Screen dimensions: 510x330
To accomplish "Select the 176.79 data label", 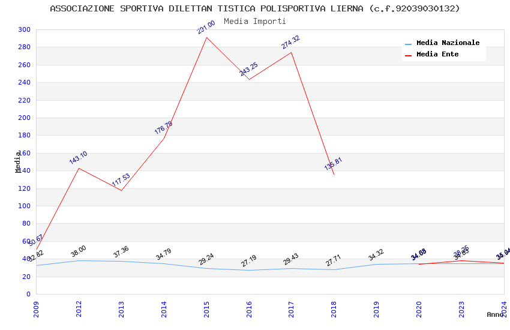I will click(x=164, y=128).
